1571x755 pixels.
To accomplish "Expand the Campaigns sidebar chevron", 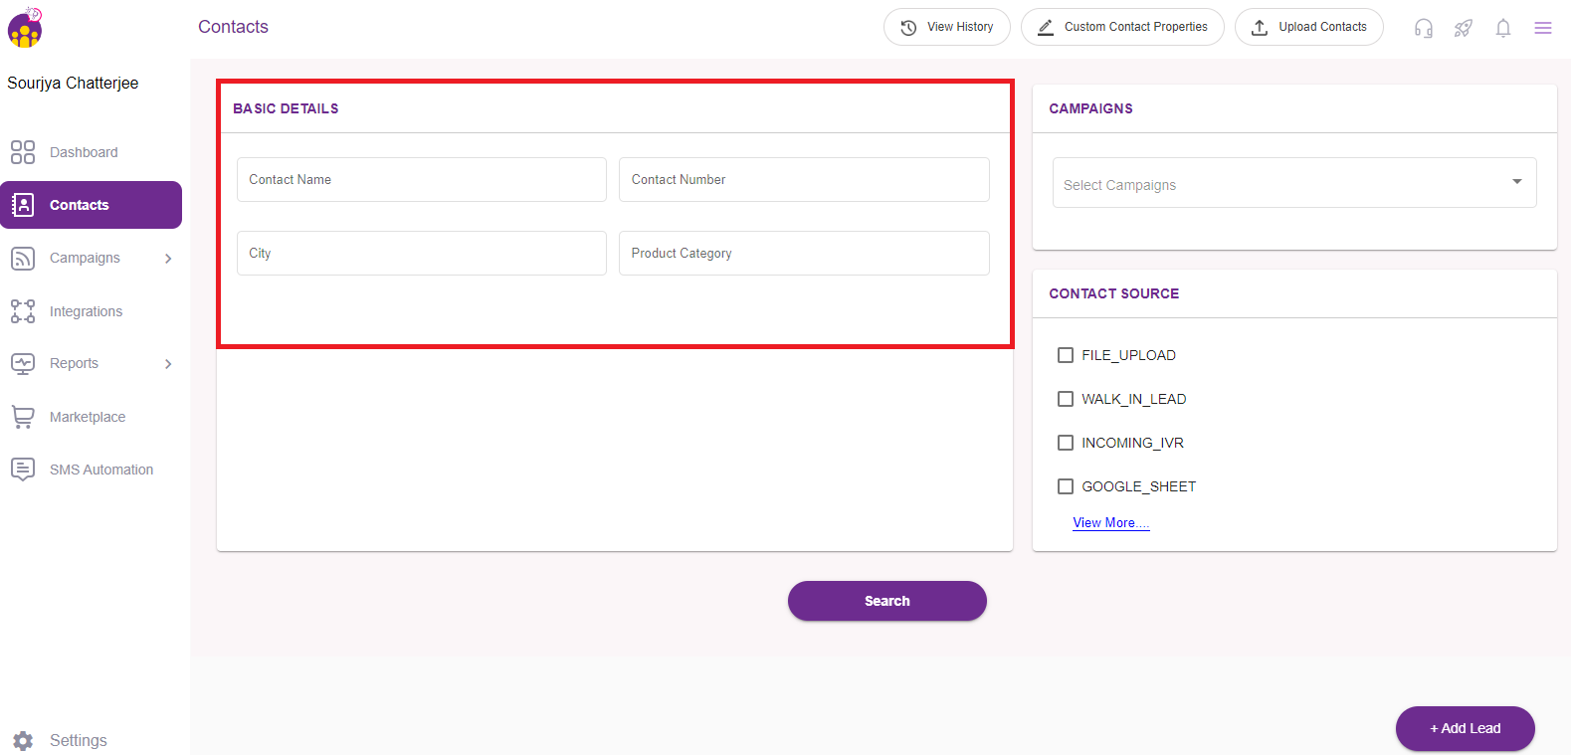I will [x=168, y=259].
